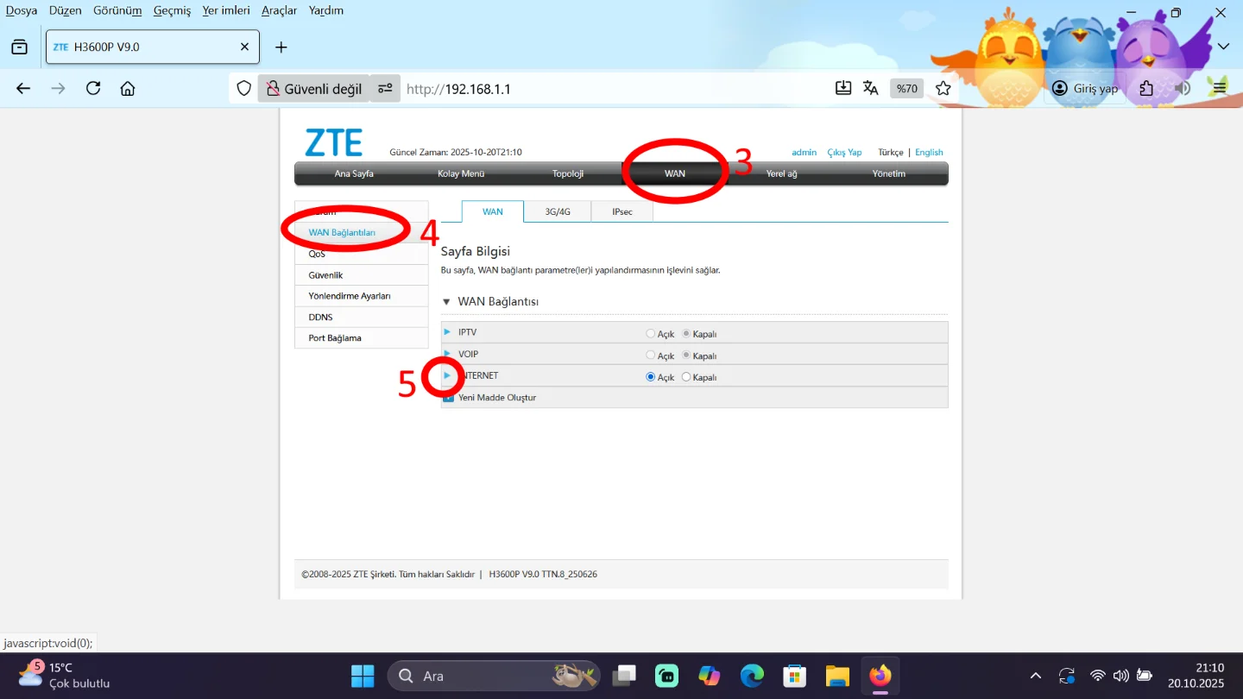Select the Türkçe language link
Screen dimensions: 1243x699
point(891,153)
